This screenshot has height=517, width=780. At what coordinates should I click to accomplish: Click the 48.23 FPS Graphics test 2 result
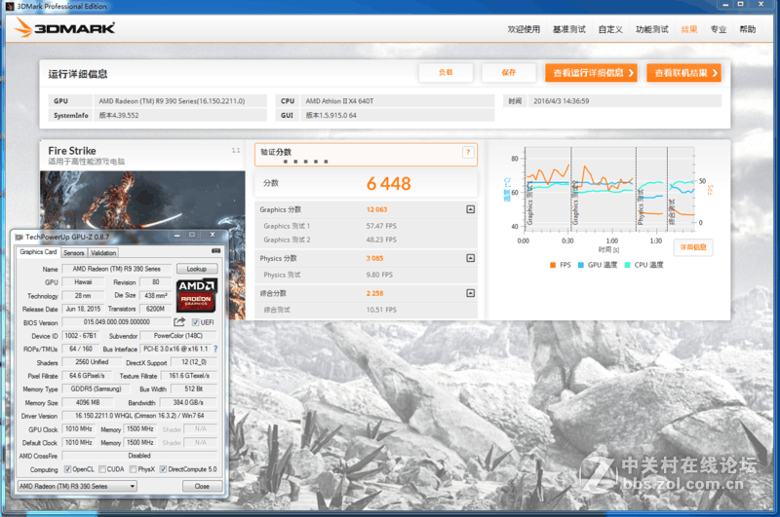(381, 240)
